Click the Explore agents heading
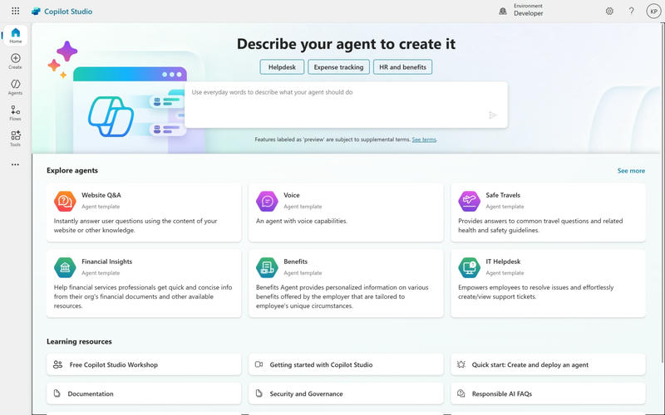The image size is (665, 415). (72, 170)
